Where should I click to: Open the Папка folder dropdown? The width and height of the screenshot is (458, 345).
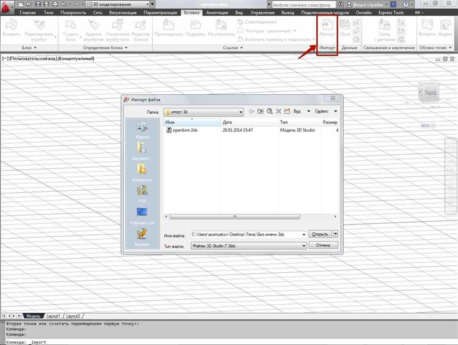(x=241, y=112)
